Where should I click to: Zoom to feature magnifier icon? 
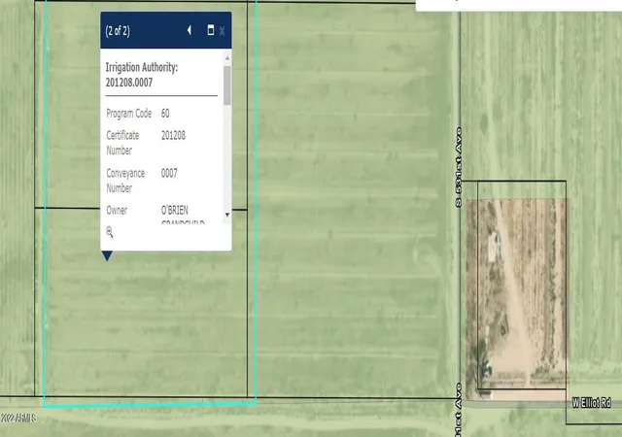pos(110,232)
